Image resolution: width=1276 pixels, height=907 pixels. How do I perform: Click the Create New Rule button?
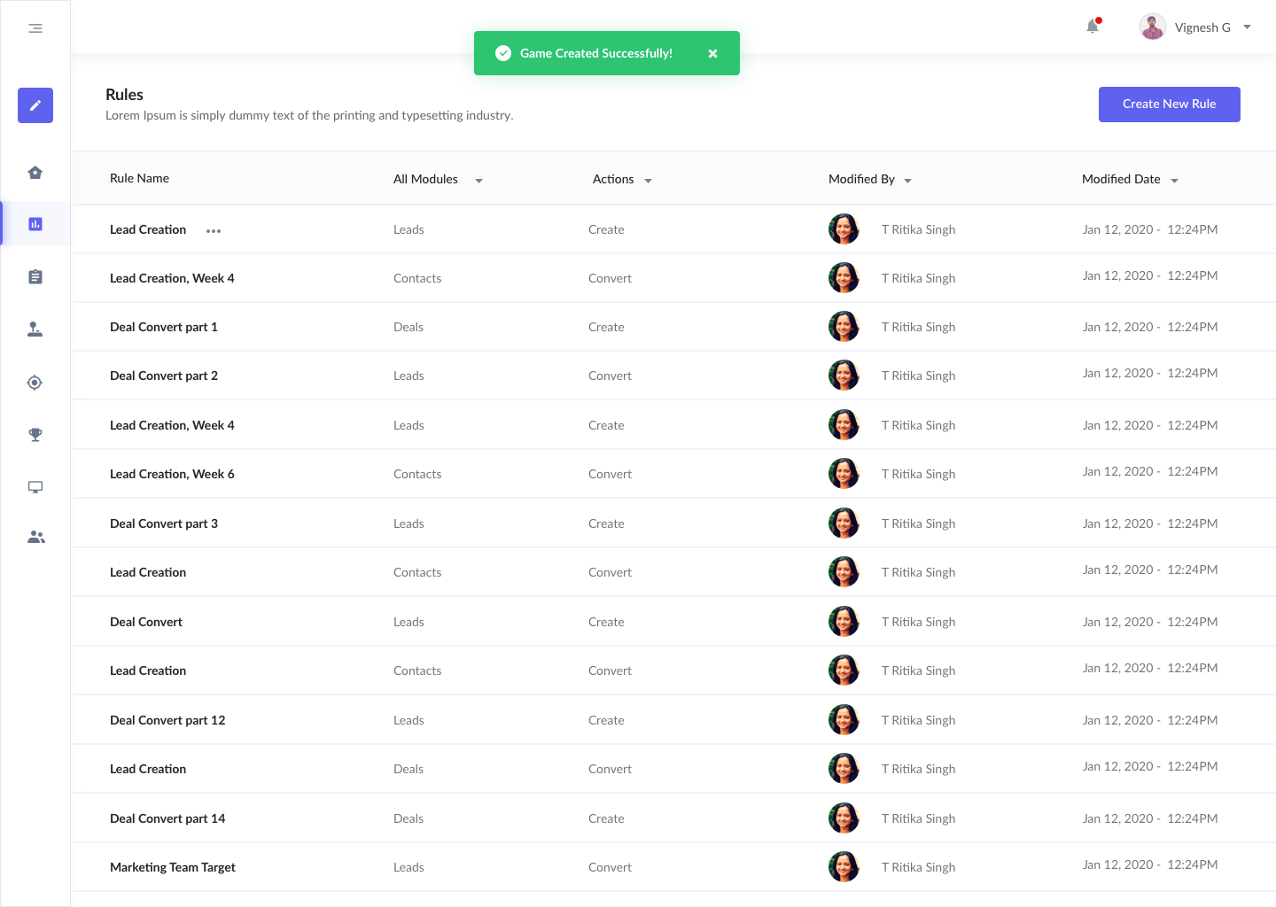tap(1170, 105)
